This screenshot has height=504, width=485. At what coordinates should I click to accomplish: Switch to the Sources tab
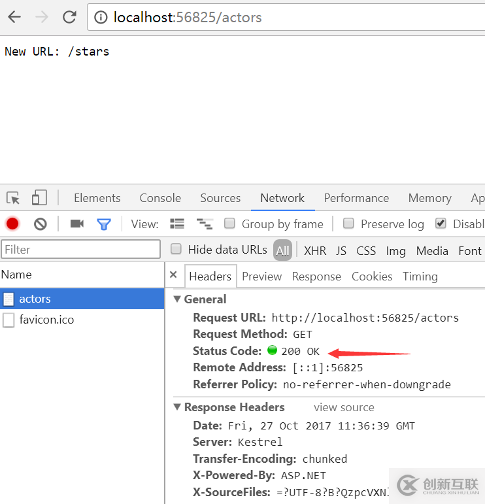tap(220, 198)
